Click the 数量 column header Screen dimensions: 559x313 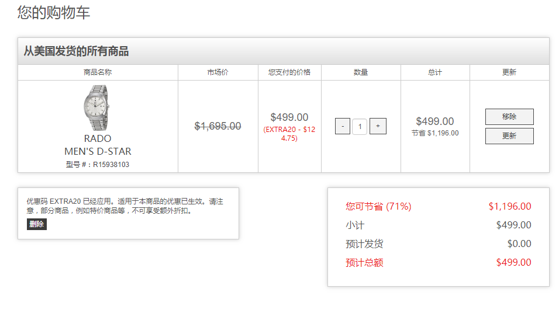pos(361,72)
